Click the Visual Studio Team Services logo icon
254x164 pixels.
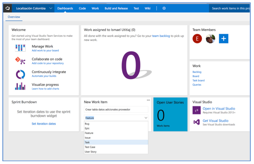pos(8,8)
